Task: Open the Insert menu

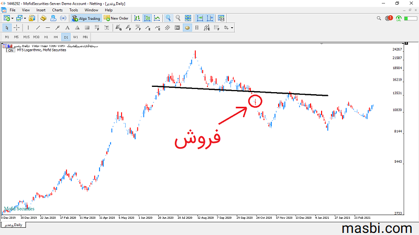Action: 41,10
